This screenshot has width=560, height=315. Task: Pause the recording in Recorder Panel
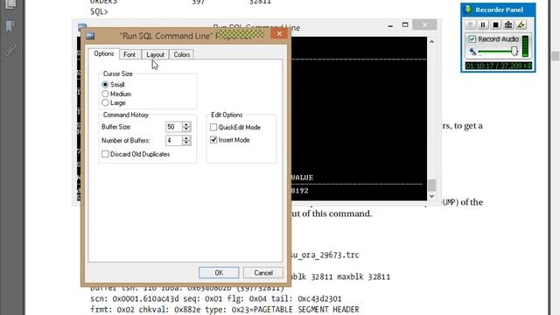[x=483, y=24]
